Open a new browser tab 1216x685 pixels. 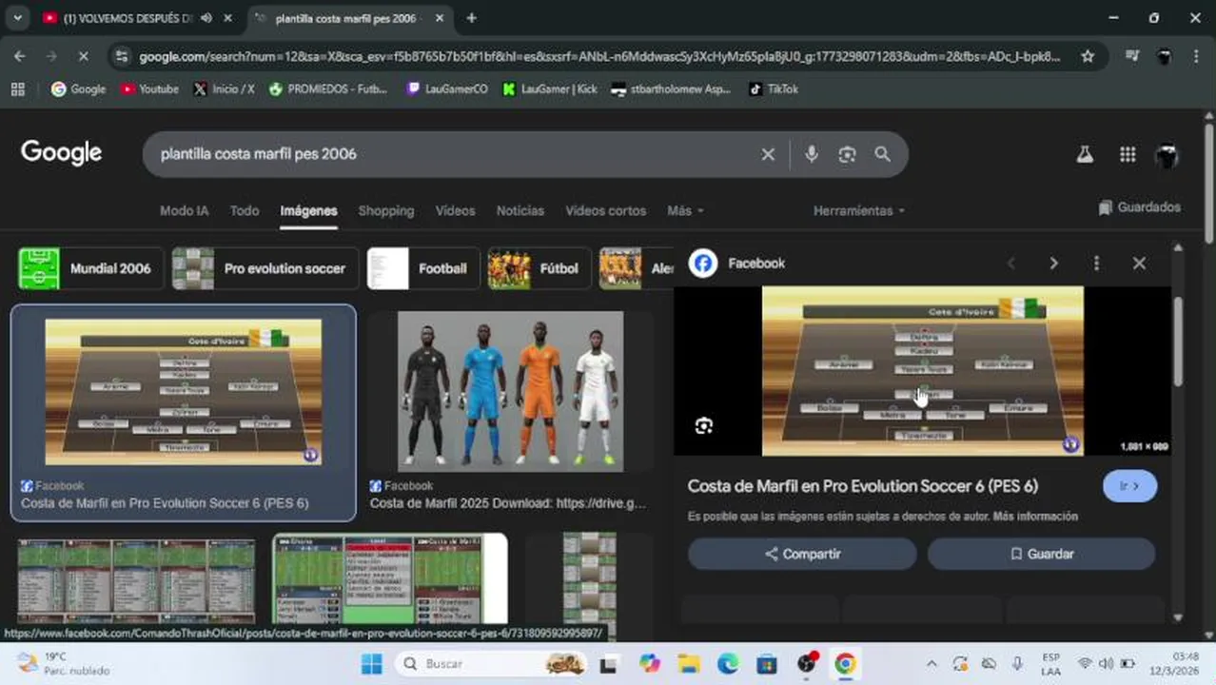pyautogui.click(x=471, y=18)
